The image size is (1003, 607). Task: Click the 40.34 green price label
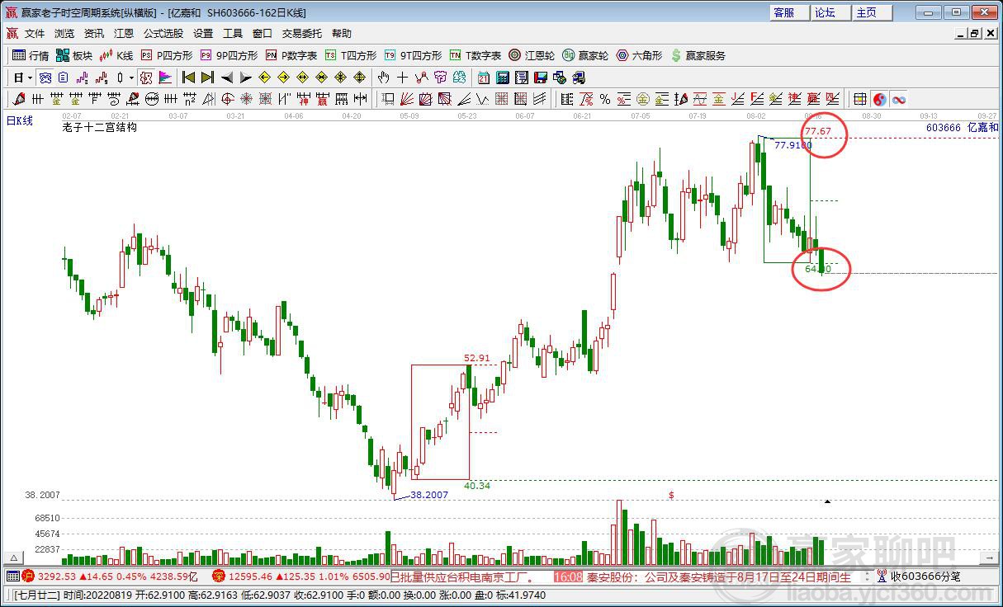pyautogui.click(x=477, y=486)
